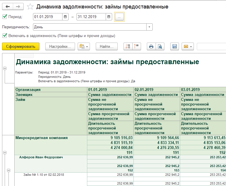Select column header 02.01.2019
Screen dimensions: 226x186
157,90
